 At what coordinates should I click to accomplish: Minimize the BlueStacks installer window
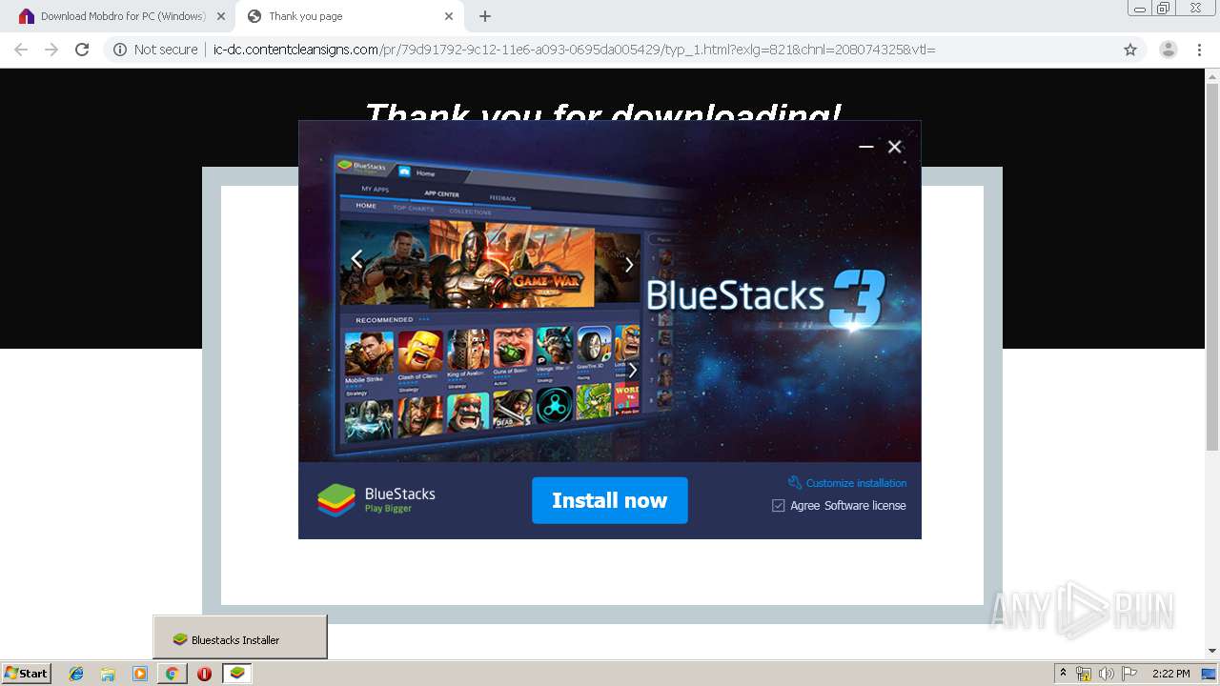865,147
